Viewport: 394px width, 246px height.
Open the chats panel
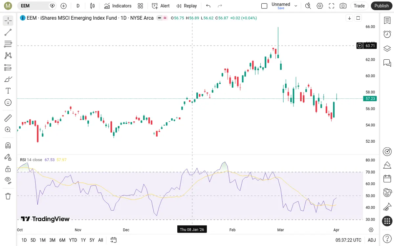pyautogui.click(x=387, y=63)
